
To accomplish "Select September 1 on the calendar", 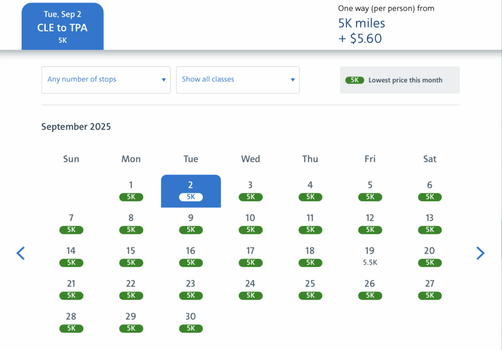I will pos(131,190).
